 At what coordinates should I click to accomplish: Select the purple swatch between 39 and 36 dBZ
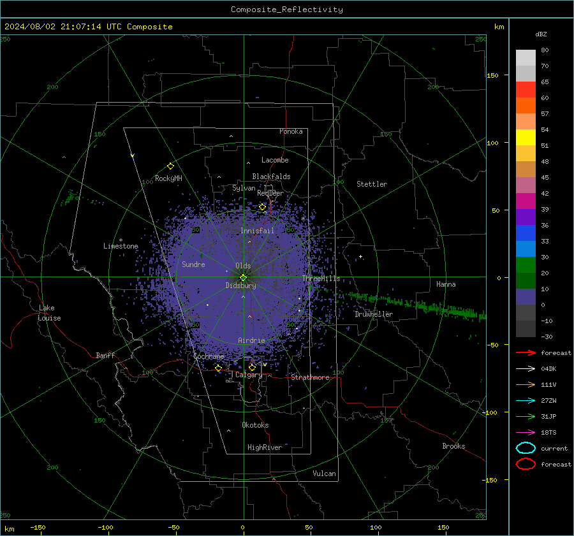click(x=526, y=217)
